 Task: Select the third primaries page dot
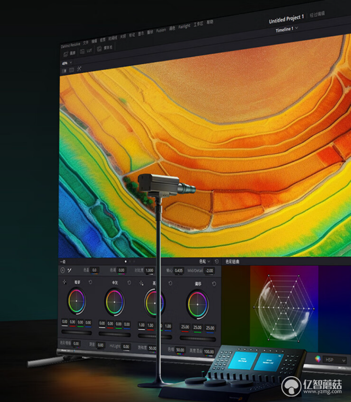point(134,261)
